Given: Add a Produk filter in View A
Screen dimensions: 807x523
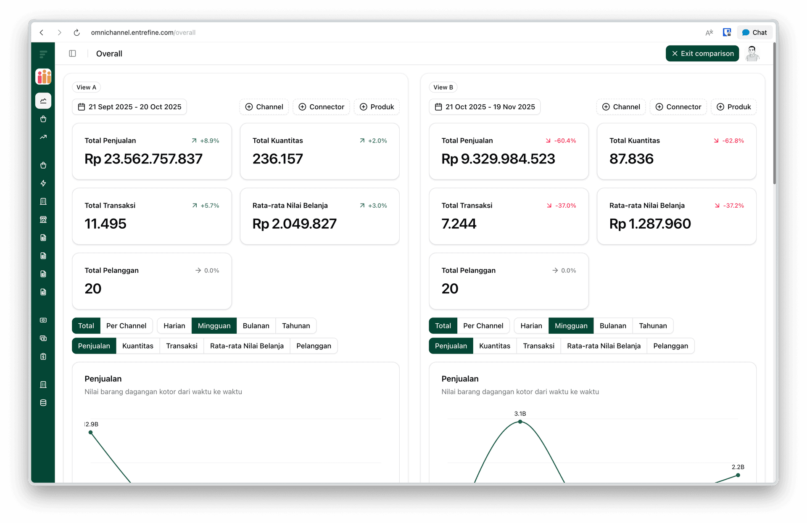Looking at the screenshot, I should 377,107.
